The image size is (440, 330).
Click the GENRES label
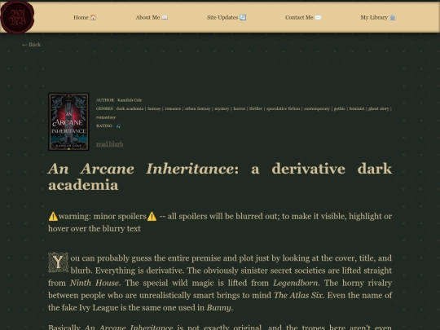(x=104, y=108)
